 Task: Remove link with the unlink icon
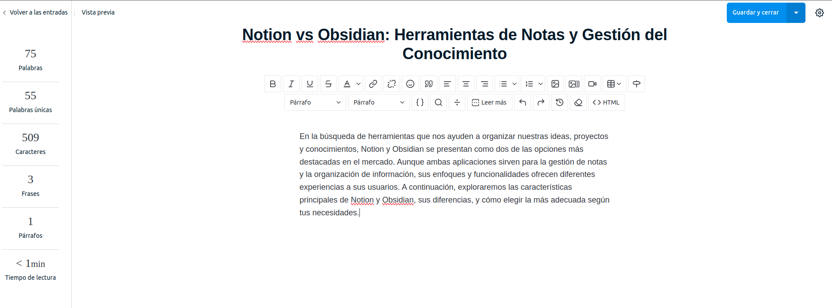pos(392,84)
